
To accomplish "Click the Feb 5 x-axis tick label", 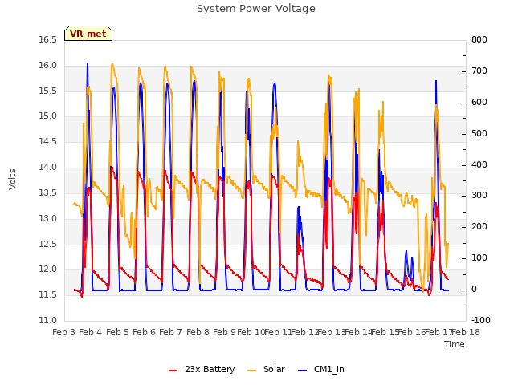I will click(x=117, y=332).
